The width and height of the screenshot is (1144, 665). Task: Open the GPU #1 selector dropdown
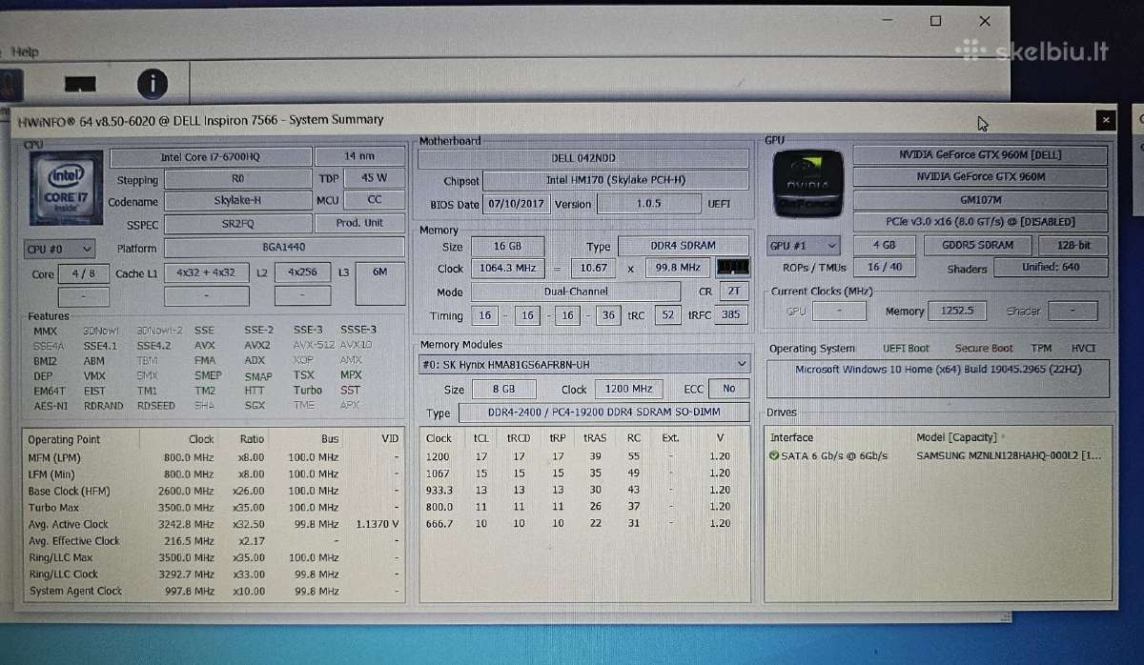pos(805,245)
